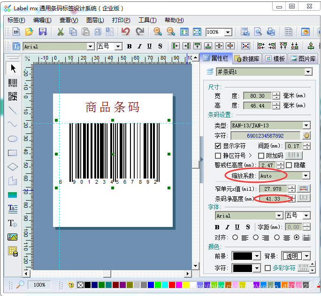Open the 100% zoom dropdown in toolbar
The width and height of the screenshot is (321, 296).
point(228,32)
